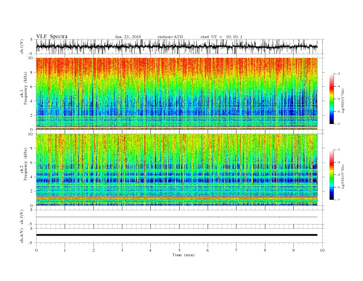Click the "8" time axis tick label
This screenshot has width=363, height=281.
[x=265, y=250]
